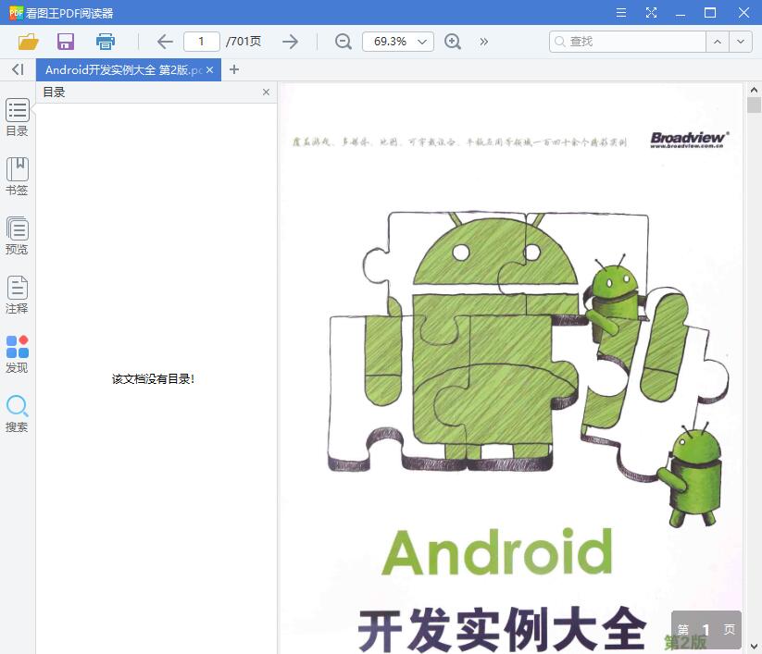This screenshot has height=654, width=762.
Task: Zoom in with the plus magnifier
Action: point(453,42)
